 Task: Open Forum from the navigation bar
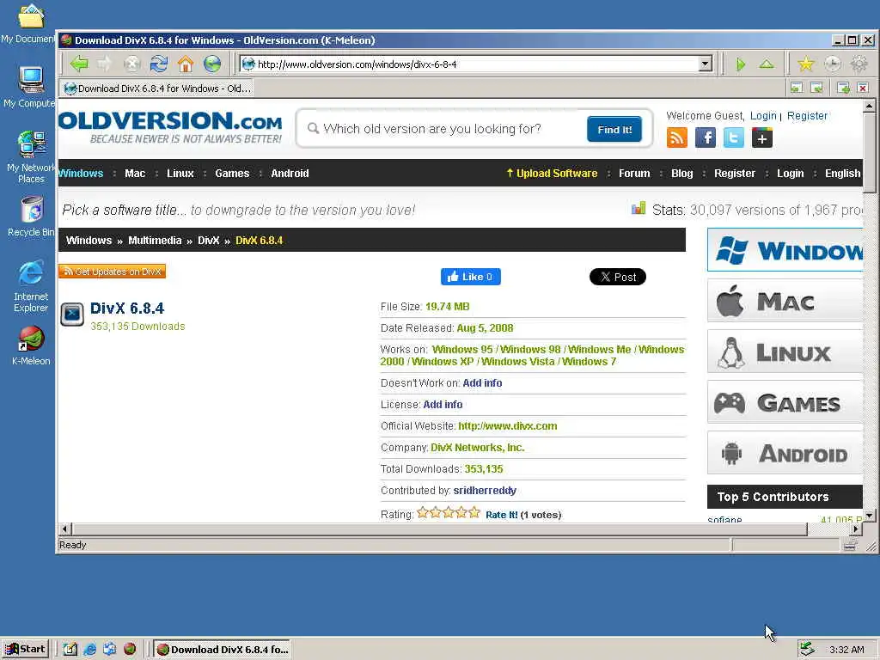tap(634, 174)
